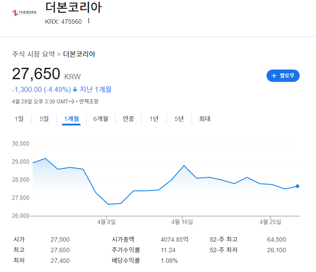Image resolution: width=316 pixels, height=272 pixels.
Task: Select the 5일 range tab
Action: [x=44, y=118]
